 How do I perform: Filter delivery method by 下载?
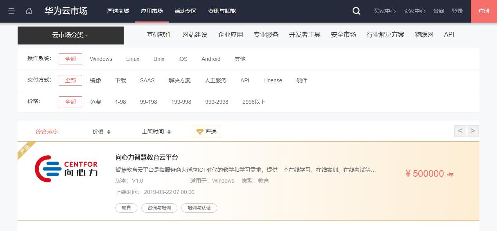click(x=121, y=80)
